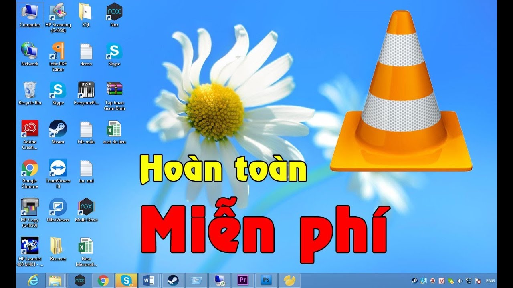Open remote desktop icon in taskbar
The image size is (513, 288).
coord(220,280)
